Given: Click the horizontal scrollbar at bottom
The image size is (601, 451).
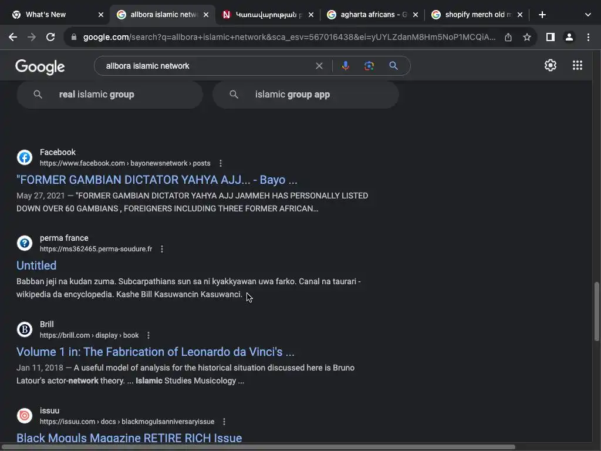Looking at the screenshot, I should [x=259, y=447].
